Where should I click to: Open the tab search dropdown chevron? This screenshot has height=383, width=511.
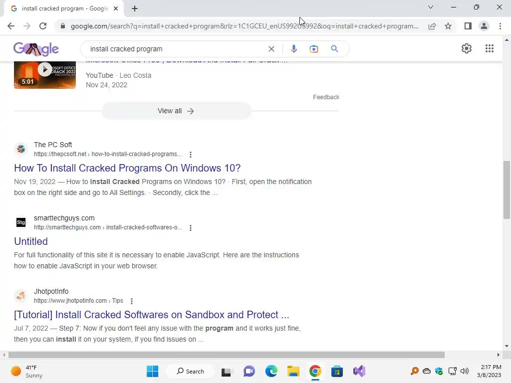point(431,7)
